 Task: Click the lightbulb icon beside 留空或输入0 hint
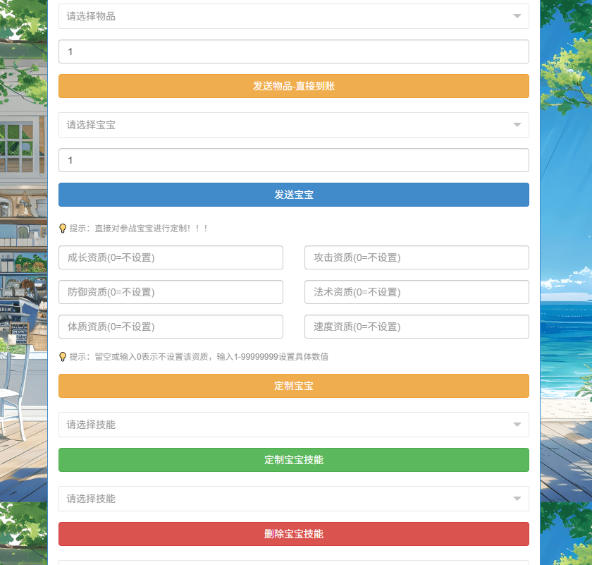[63, 357]
